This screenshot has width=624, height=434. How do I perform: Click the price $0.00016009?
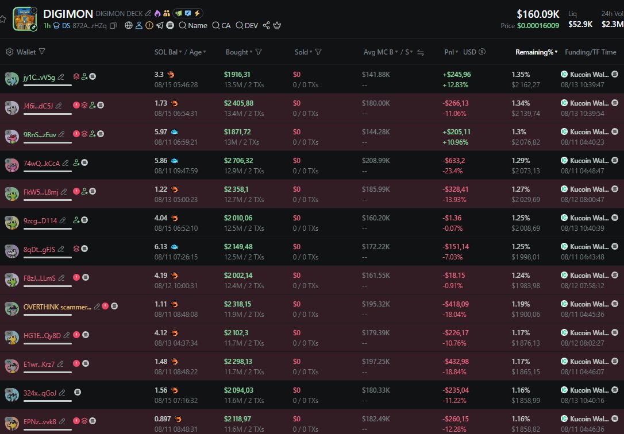[538, 26]
